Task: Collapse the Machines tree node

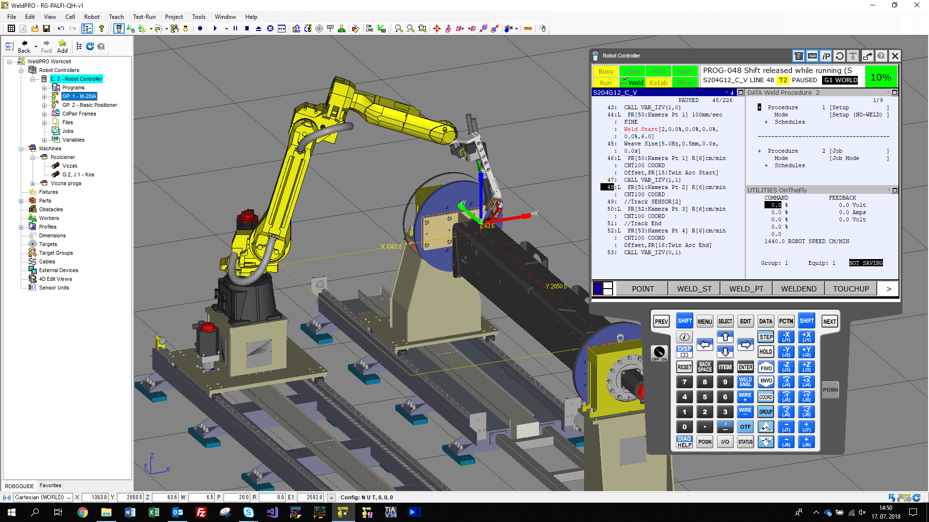Action: (x=21, y=149)
